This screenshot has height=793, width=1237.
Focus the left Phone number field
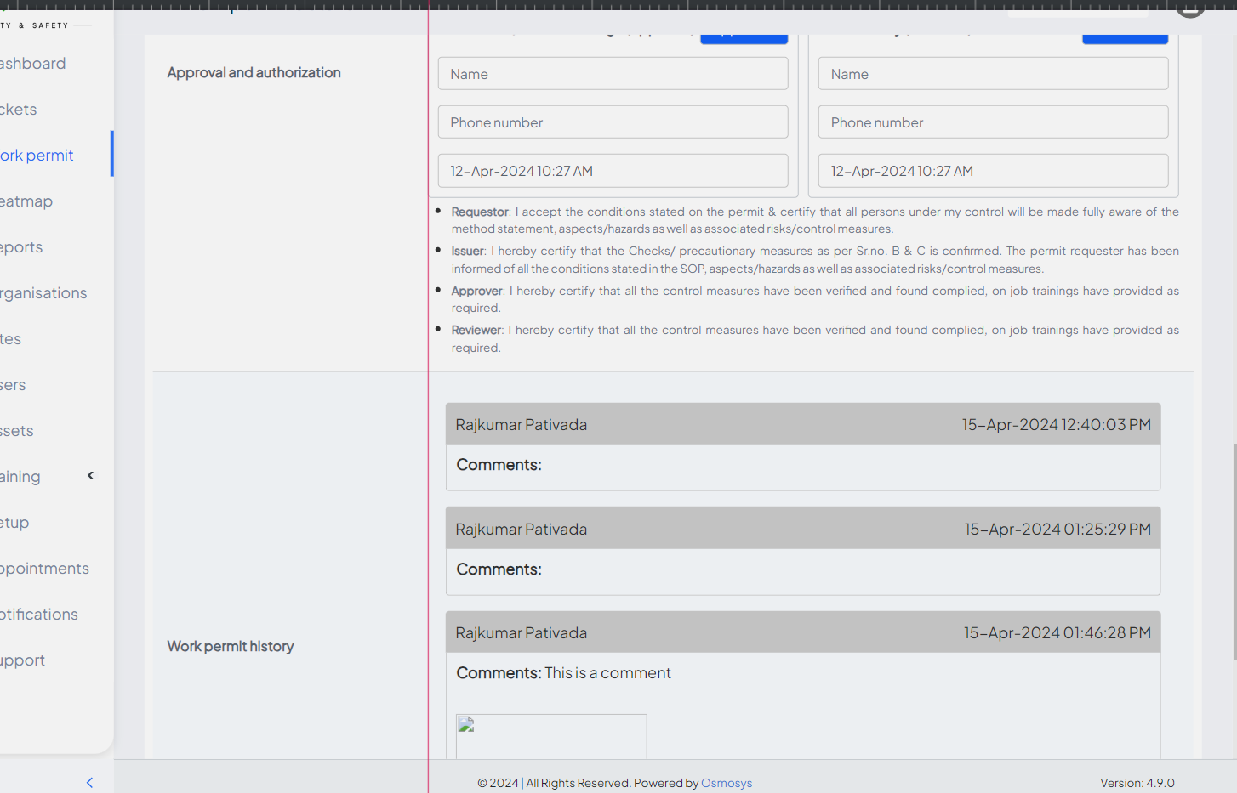(x=613, y=122)
